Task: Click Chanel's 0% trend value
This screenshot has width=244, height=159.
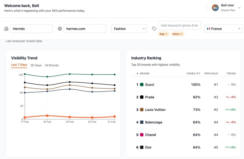Action: pos(233,135)
